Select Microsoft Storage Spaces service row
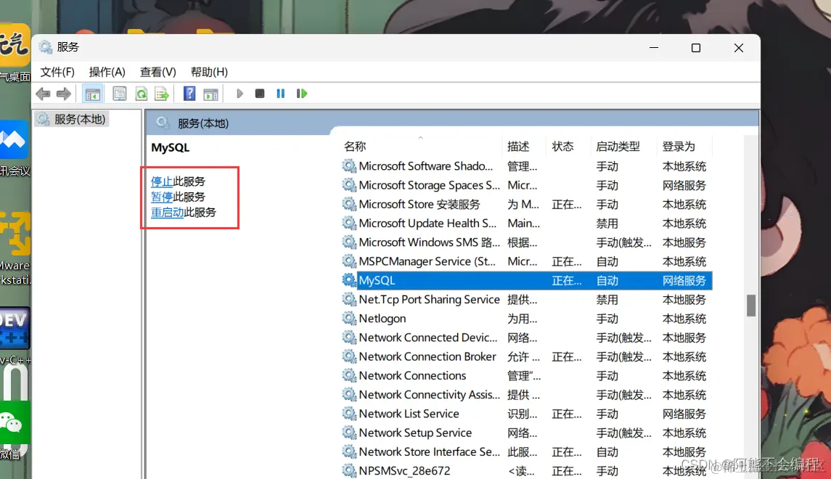This screenshot has height=479, width=831. coord(526,186)
